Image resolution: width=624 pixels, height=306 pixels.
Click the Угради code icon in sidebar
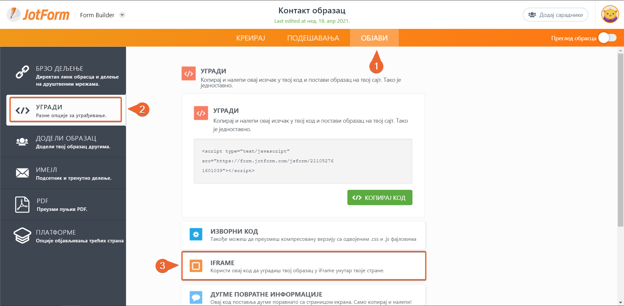coord(22,111)
